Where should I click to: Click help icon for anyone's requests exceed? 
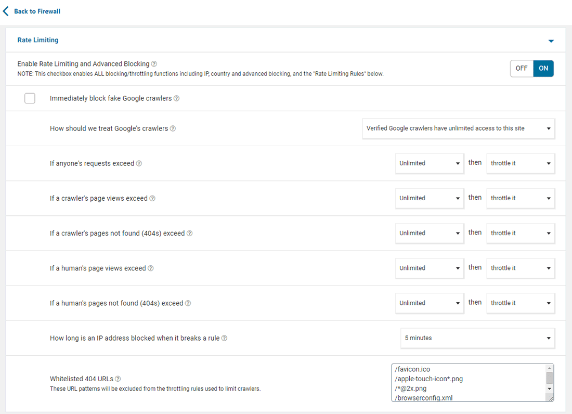139,163
